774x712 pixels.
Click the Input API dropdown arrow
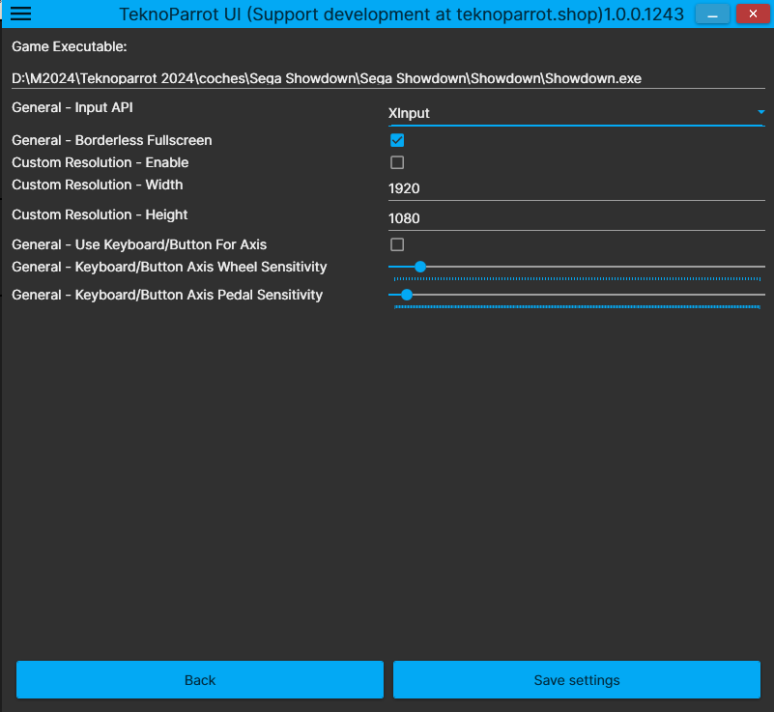[760, 112]
